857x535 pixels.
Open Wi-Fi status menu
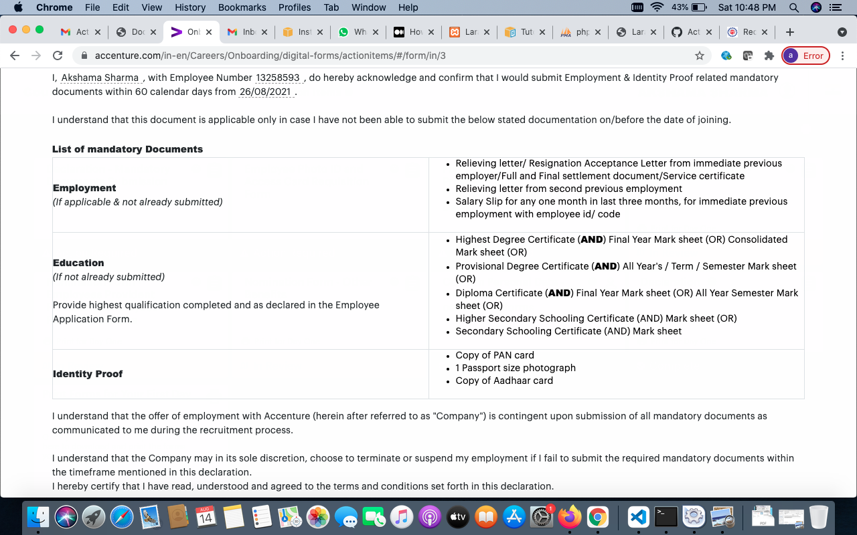pyautogui.click(x=657, y=7)
